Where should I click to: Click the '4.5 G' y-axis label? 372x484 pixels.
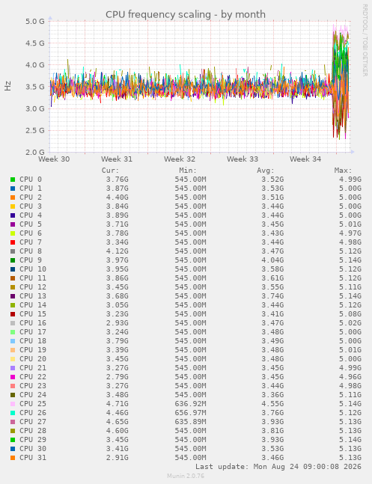click(35, 43)
